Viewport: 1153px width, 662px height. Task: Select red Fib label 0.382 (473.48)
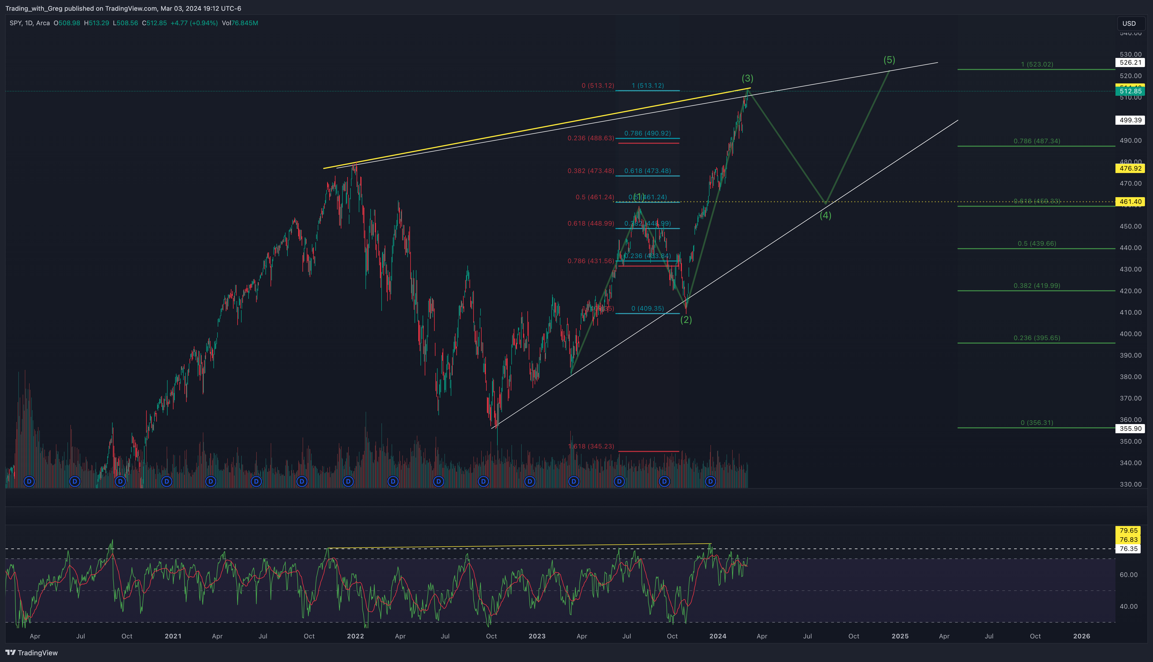coord(590,171)
